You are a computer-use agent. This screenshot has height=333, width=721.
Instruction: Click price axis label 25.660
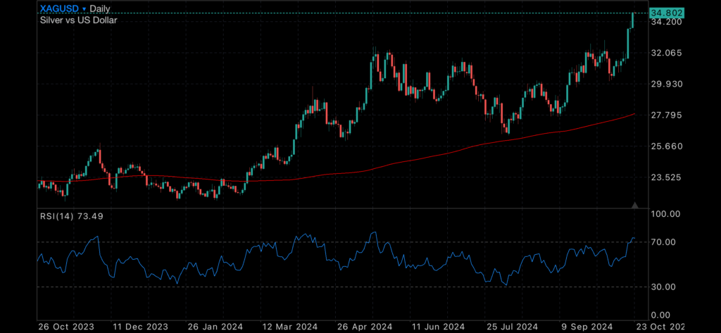667,146
